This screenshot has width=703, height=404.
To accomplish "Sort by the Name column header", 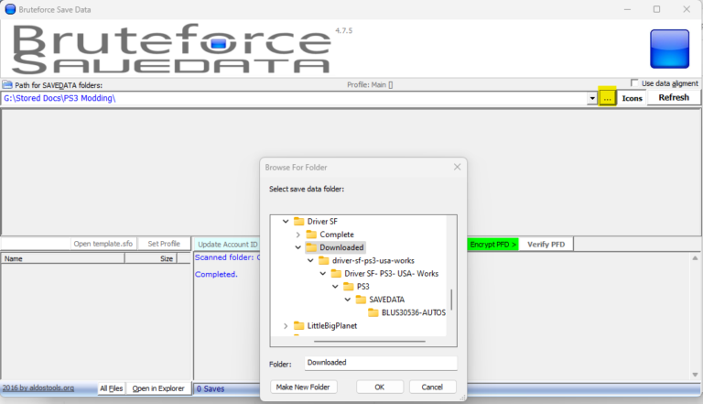I will point(63,258).
